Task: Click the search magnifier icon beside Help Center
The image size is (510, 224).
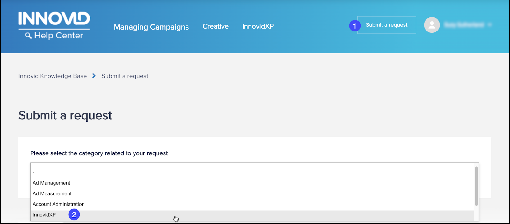Action: (x=28, y=36)
